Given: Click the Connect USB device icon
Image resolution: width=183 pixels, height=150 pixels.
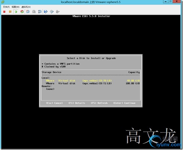Looking at the screenshot, I should [x=58, y=12].
